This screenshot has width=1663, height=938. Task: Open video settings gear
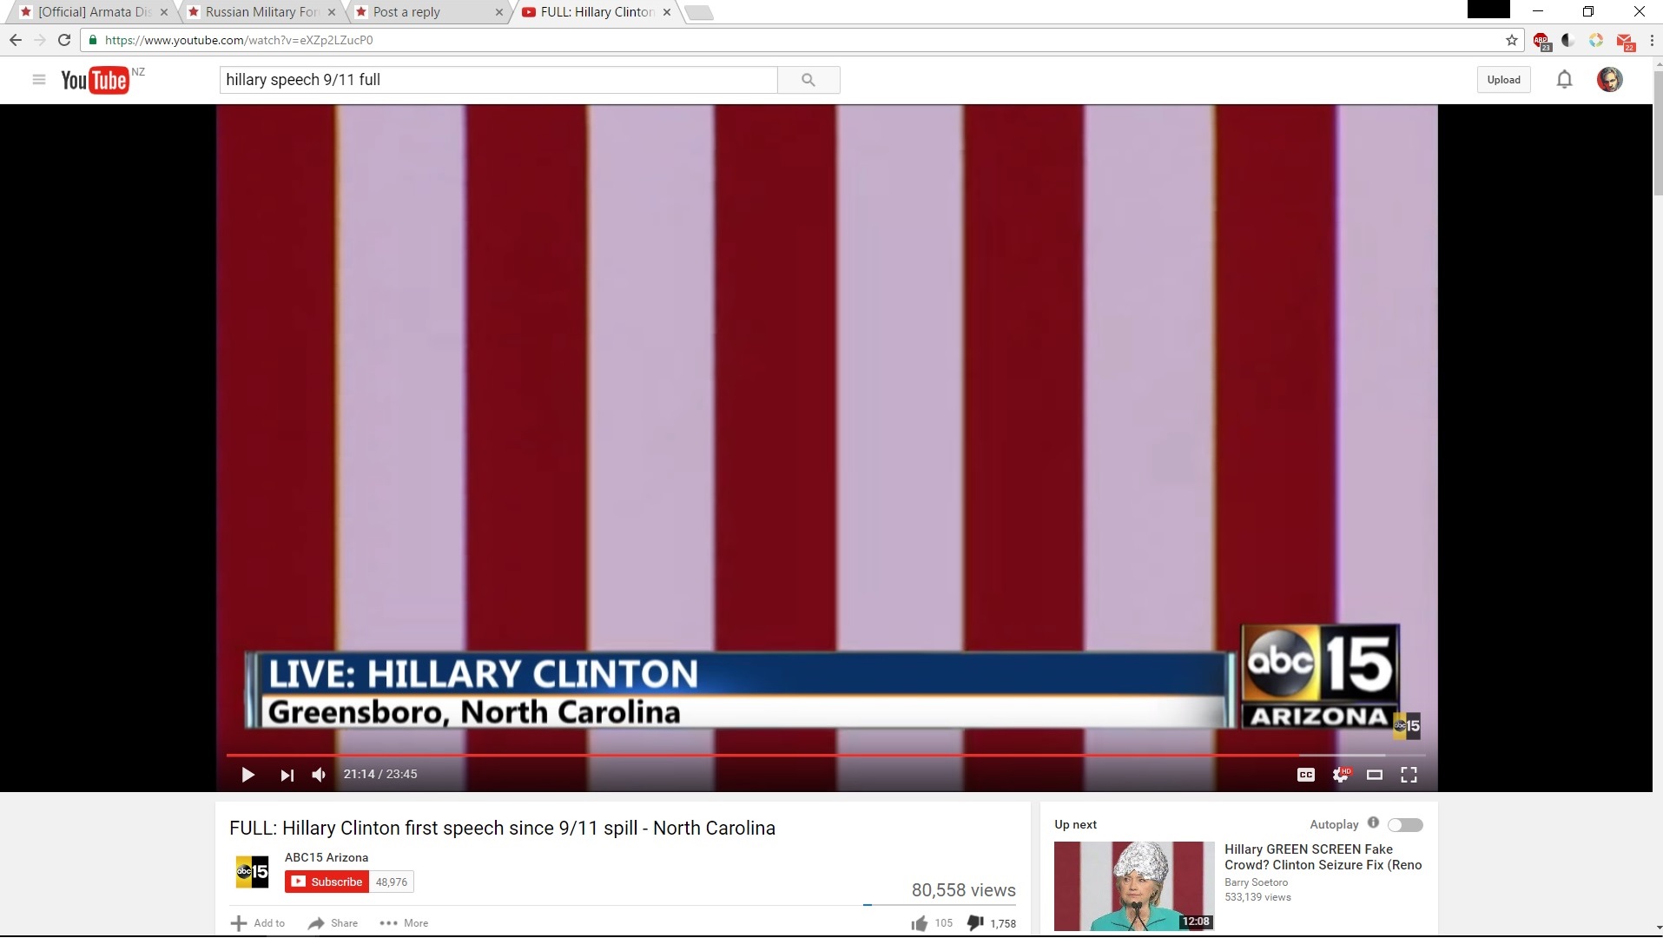(1341, 775)
